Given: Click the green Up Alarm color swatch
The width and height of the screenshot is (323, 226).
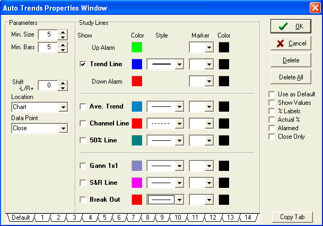Looking at the screenshot, I should [137, 47].
